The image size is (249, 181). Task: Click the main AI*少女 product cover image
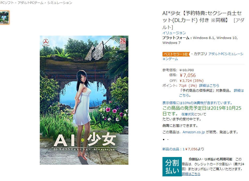point(84,100)
